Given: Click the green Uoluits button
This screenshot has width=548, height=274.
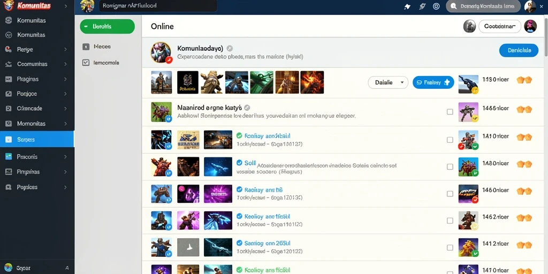Looking at the screenshot, I should coord(107,27).
